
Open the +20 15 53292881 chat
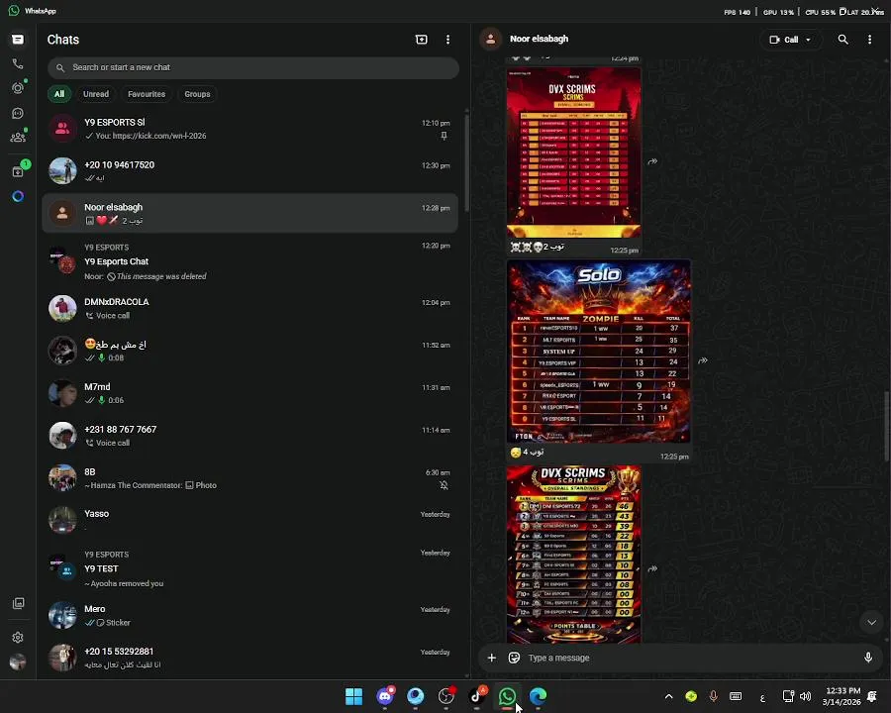[250, 658]
